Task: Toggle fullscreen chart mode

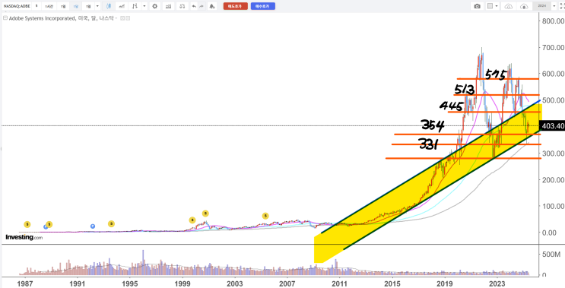Action: [x=562, y=6]
